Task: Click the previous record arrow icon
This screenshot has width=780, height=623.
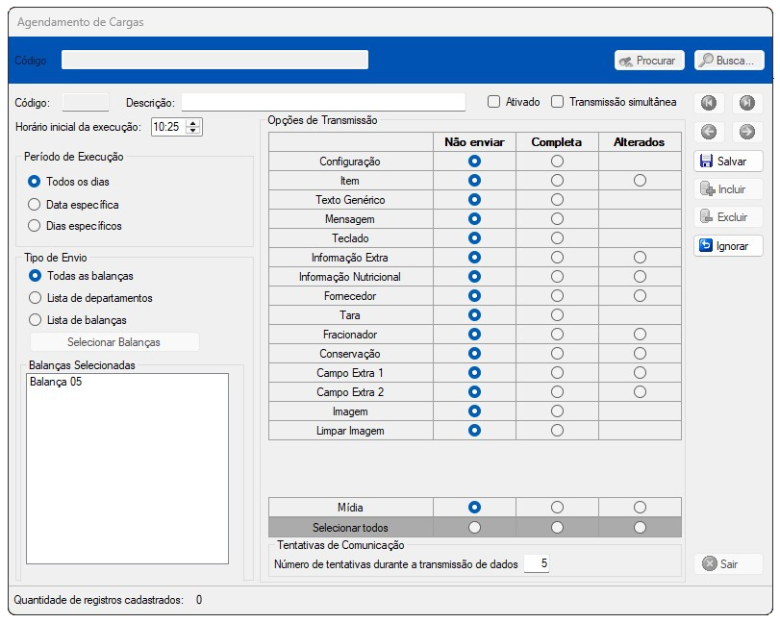Action: click(x=709, y=132)
